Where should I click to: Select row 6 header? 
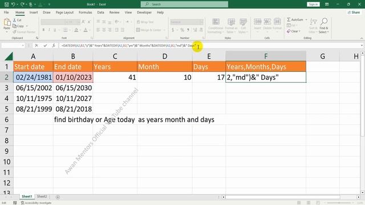pos(6,120)
